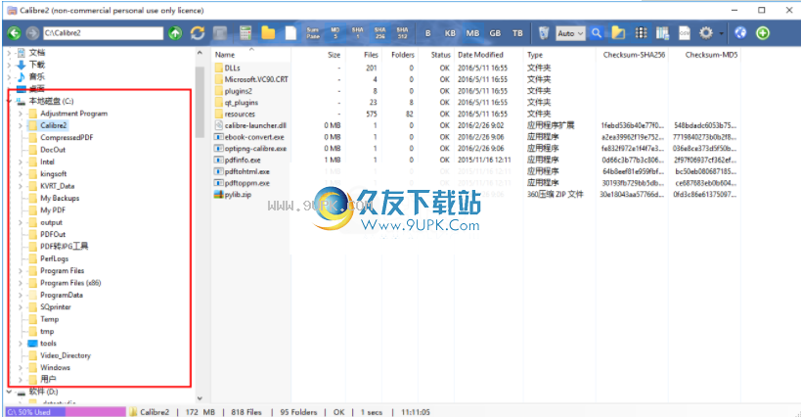Image resolution: width=801 pixels, height=417 pixels.
Task: Click the C:\Calibre2 path field
Action: click(x=104, y=33)
